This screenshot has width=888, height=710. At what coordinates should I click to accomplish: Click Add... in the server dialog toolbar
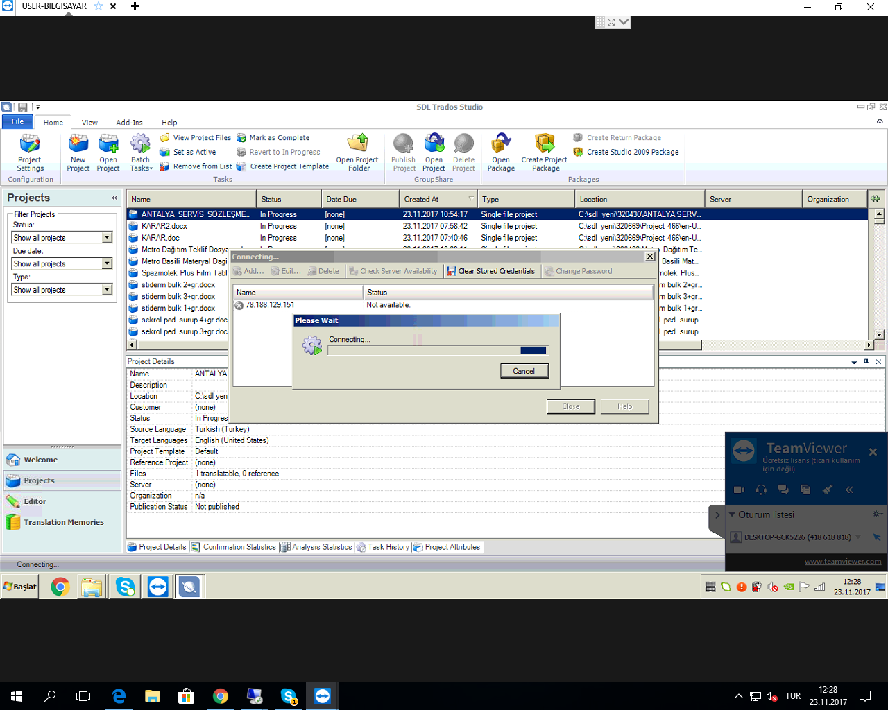pyautogui.click(x=248, y=271)
